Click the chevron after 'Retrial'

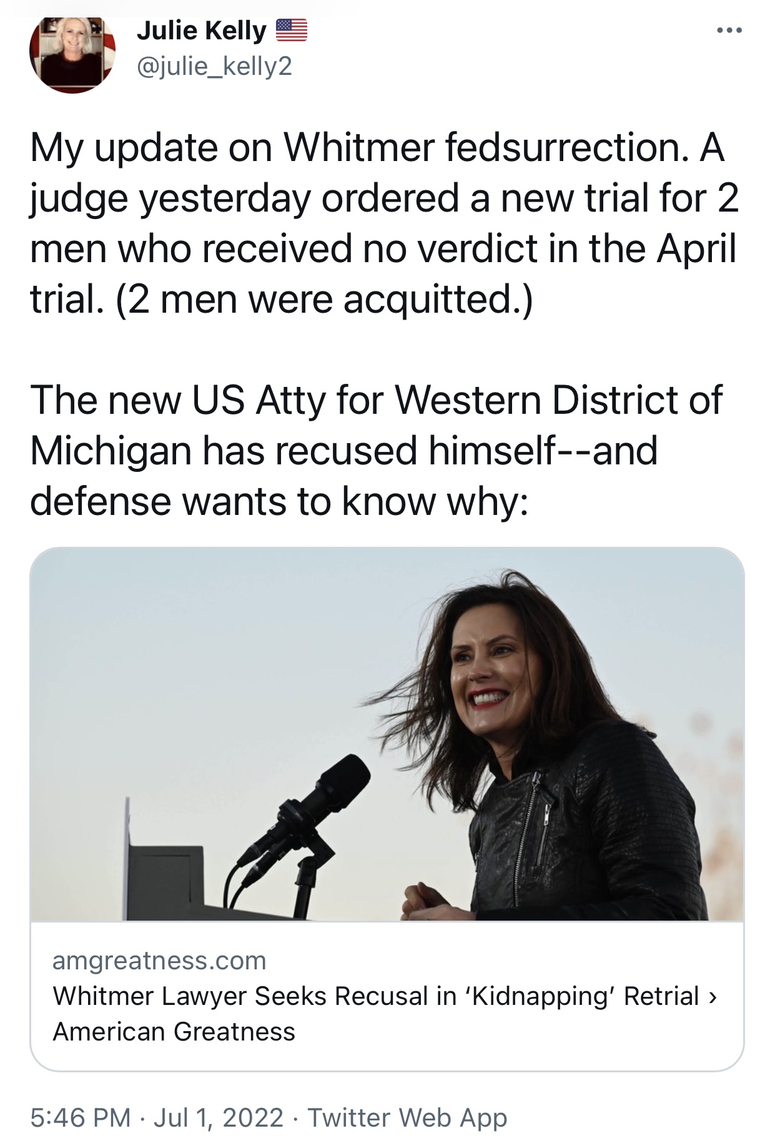click(x=713, y=996)
